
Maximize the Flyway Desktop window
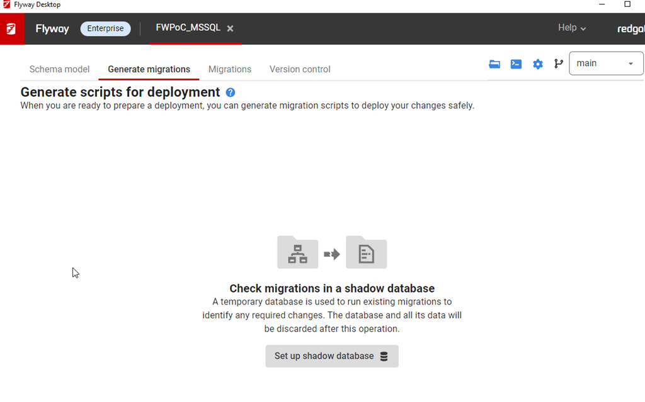(x=627, y=4)
